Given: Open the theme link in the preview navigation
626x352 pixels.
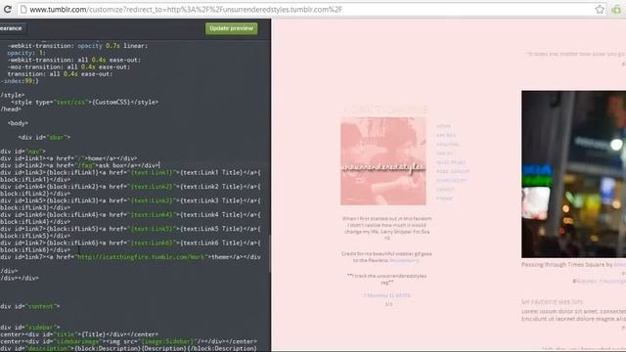Looking at the screenshot, I should pos(444,198).
